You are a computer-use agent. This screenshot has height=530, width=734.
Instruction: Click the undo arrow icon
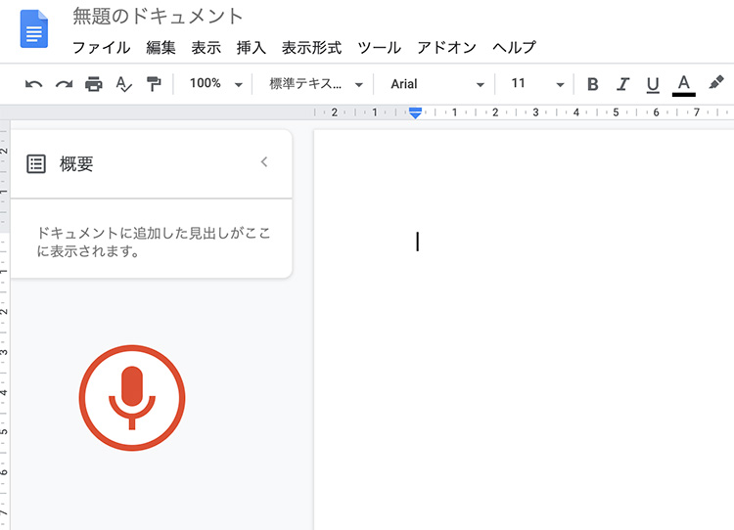click(x=33, y=85)
